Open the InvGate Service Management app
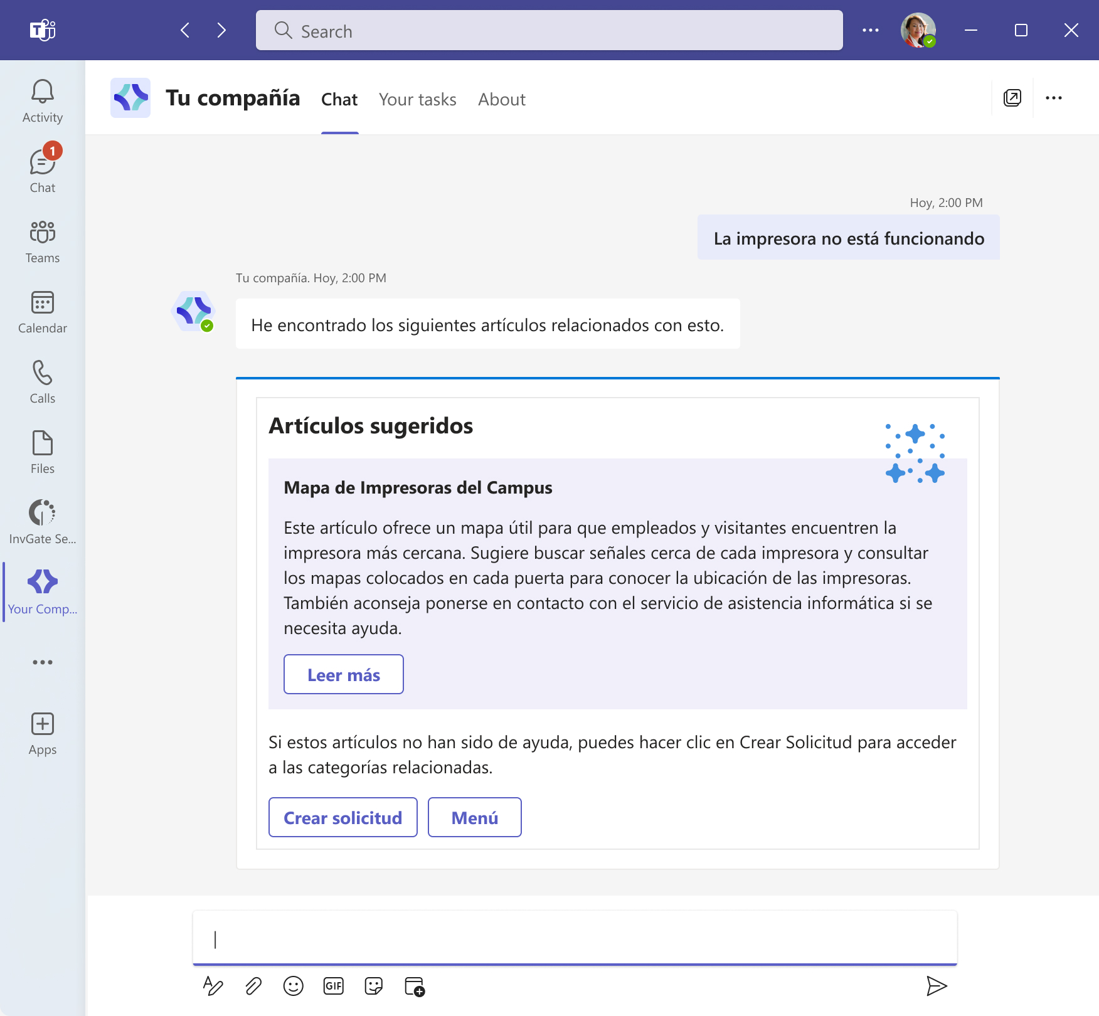The image size is (1099, 1016). click(x=41, y=522)
